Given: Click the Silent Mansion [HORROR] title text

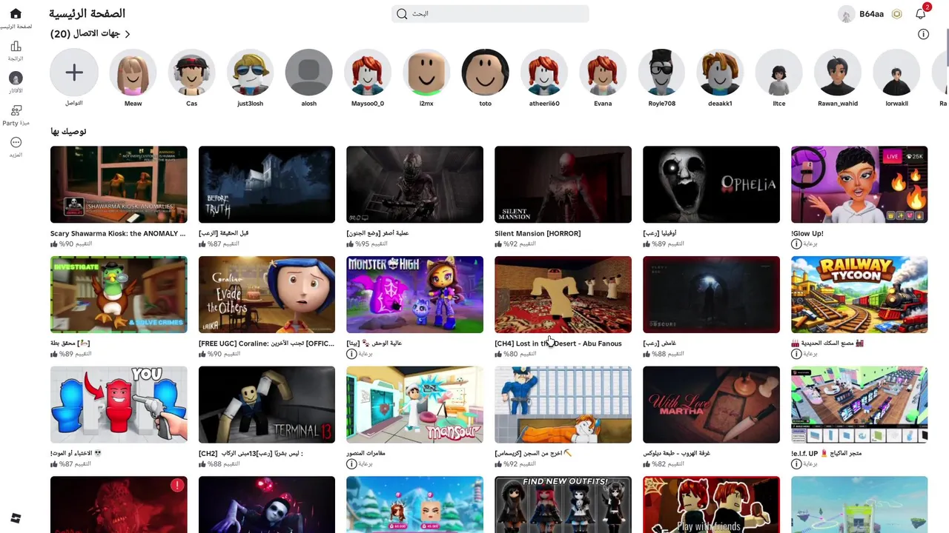Looking at the screenshot, I should 538,233.
